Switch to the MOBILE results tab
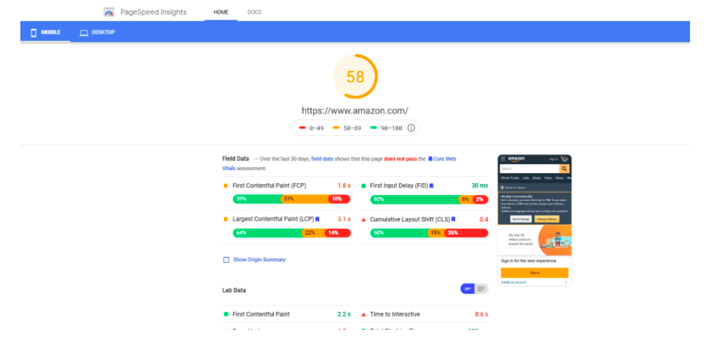This screenshot has width=713, height=360. click(45, 32)
